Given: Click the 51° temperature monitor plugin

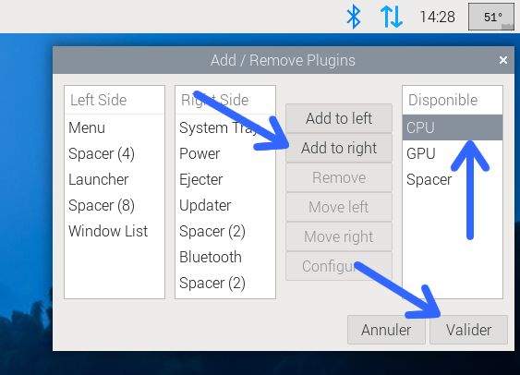Looking at the screenshot, I should click(x=491, y=17).
